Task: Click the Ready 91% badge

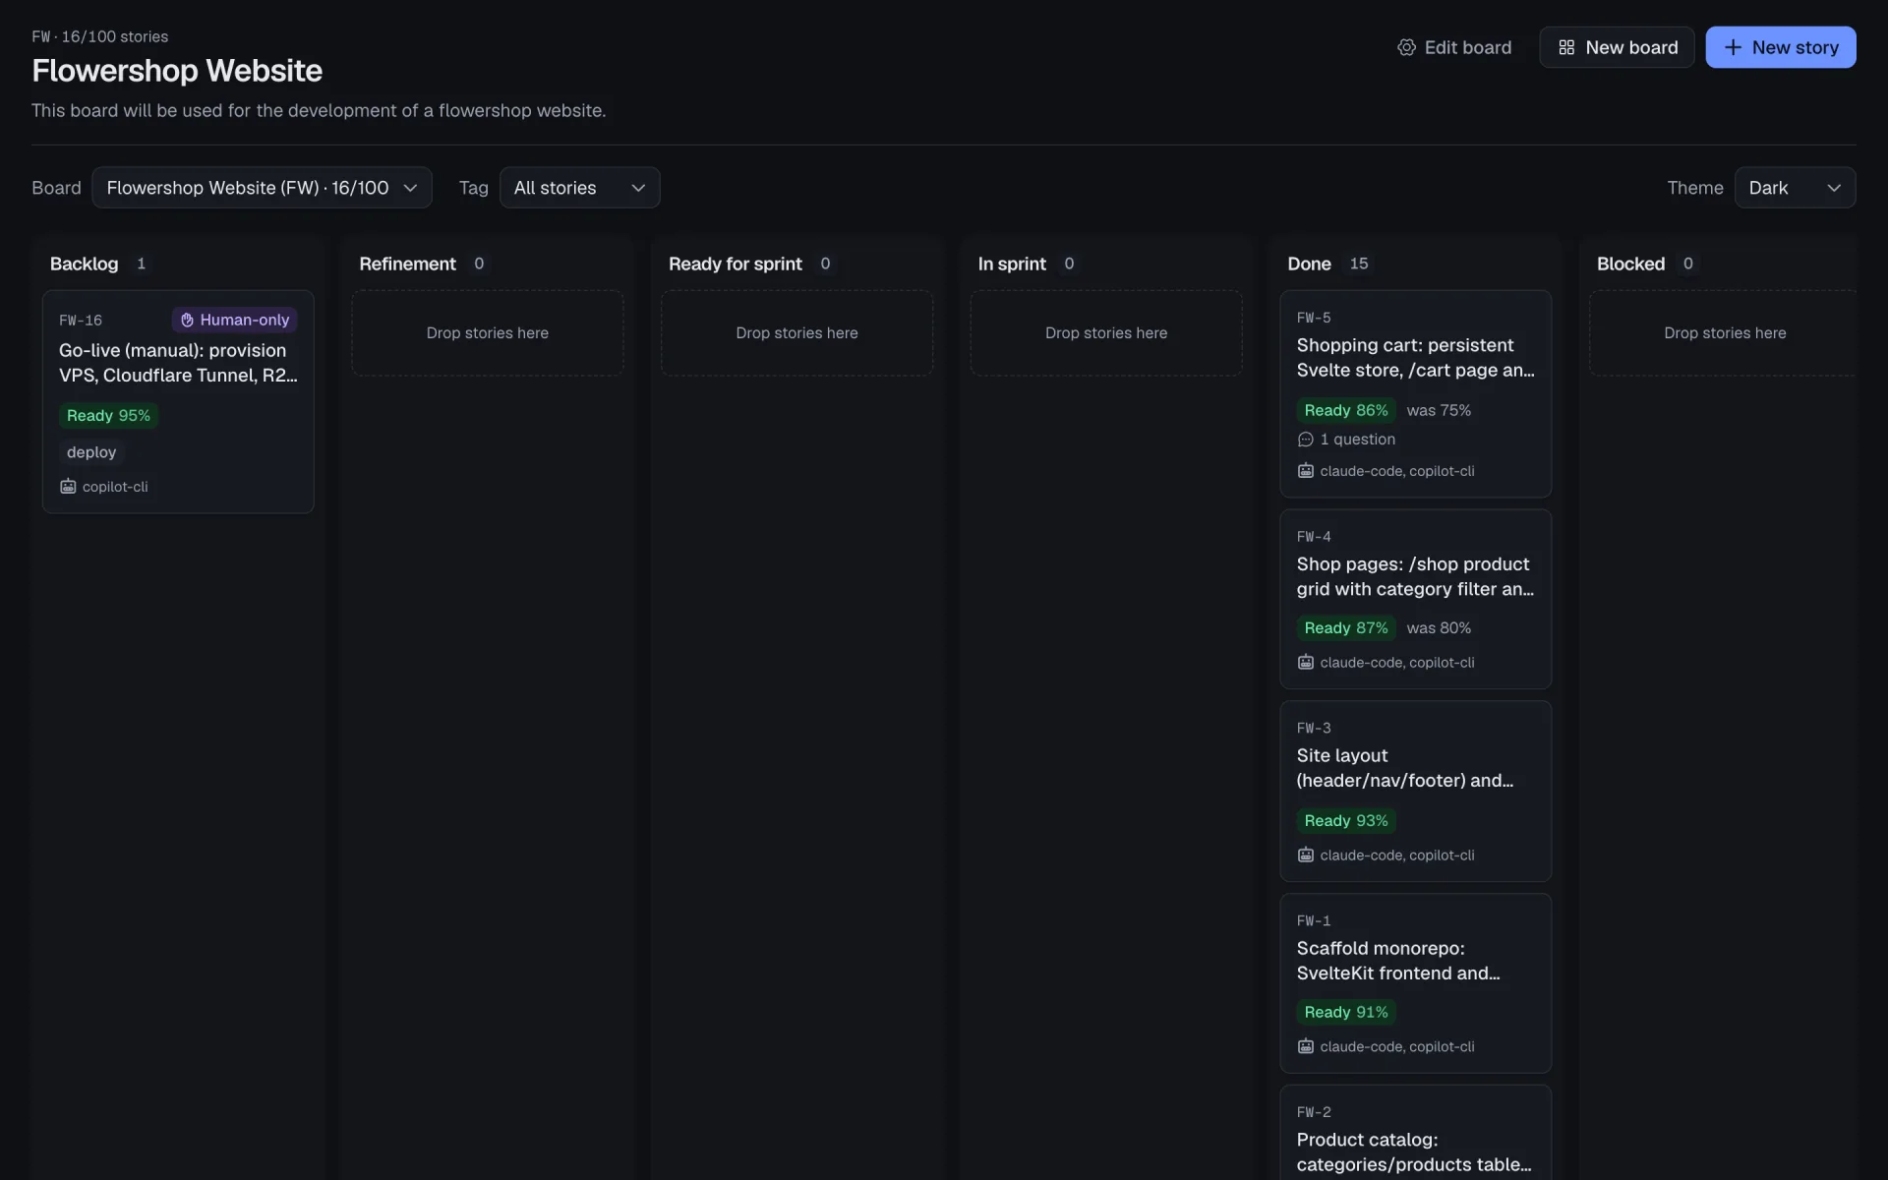Action: (1346, 1013)
